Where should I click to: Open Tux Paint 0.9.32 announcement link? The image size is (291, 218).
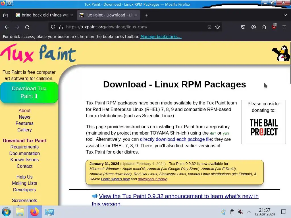coord(175,200)
